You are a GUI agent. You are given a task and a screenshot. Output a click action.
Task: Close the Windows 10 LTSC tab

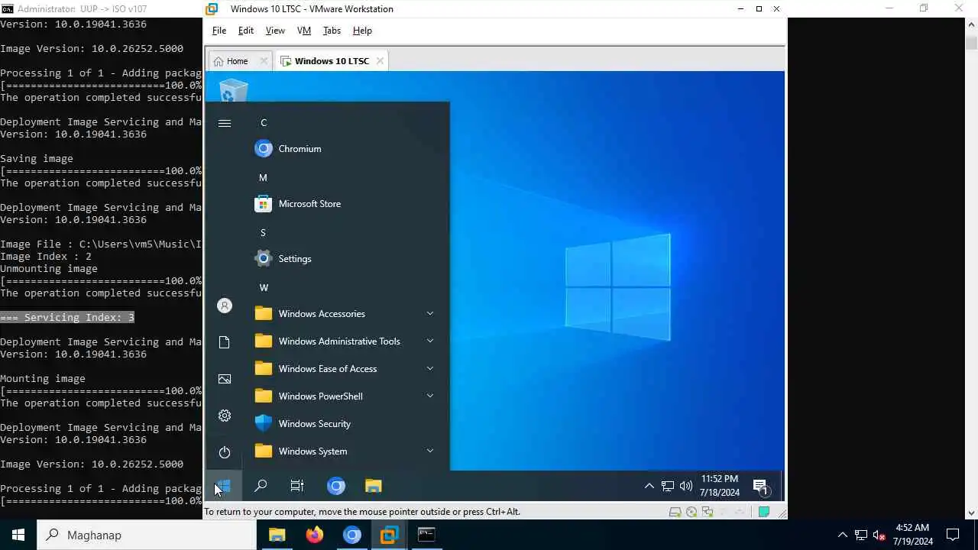click(x=380, y=61)
